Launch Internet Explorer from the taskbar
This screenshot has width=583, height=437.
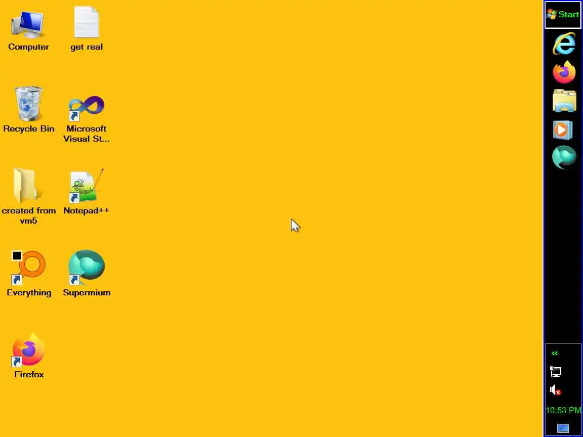pos(564,43)
